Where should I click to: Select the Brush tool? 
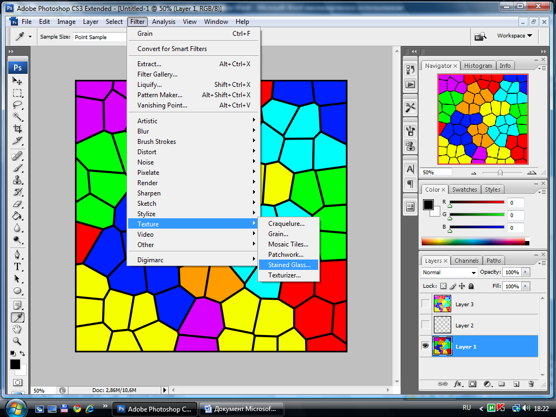(17, 168)
